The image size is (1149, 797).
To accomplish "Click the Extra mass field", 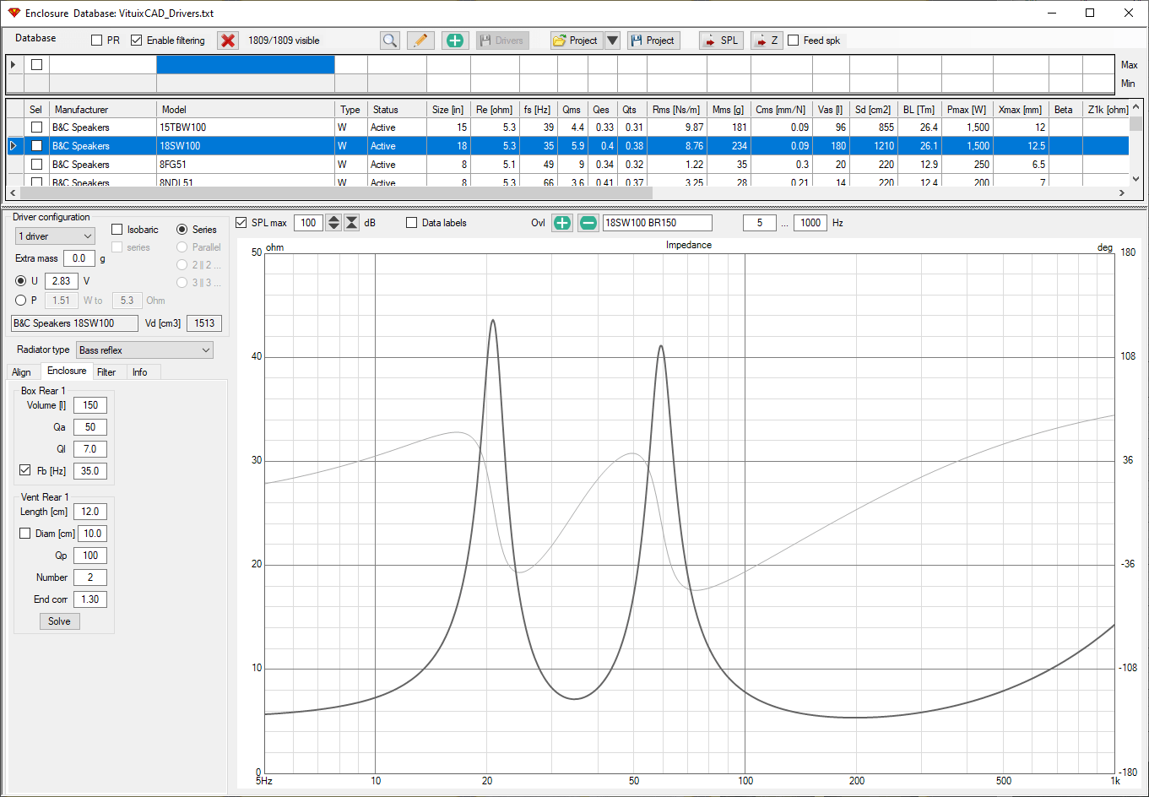I will click(79, 258).
